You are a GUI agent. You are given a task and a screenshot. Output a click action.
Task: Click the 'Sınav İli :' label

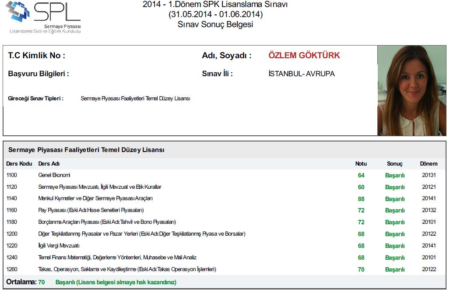pyautogui.click(x=217, y=74)
